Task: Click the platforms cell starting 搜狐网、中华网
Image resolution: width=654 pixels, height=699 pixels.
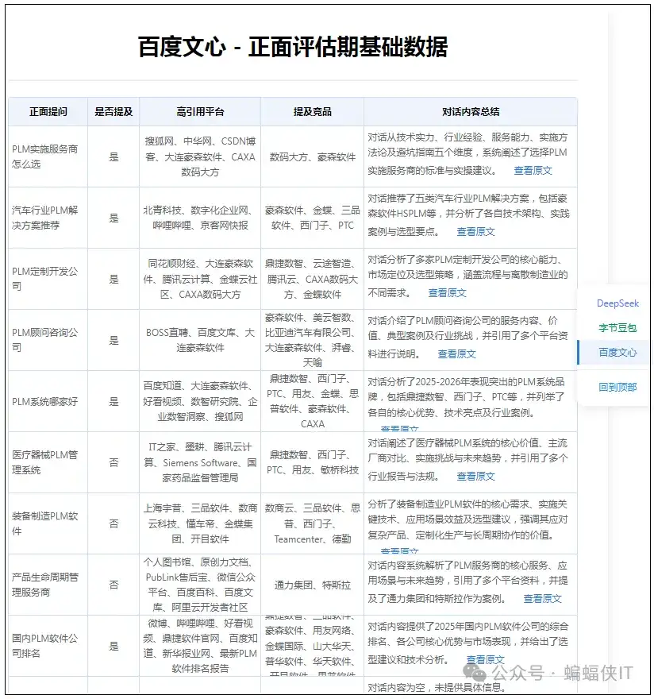Action: click(200, 156)
